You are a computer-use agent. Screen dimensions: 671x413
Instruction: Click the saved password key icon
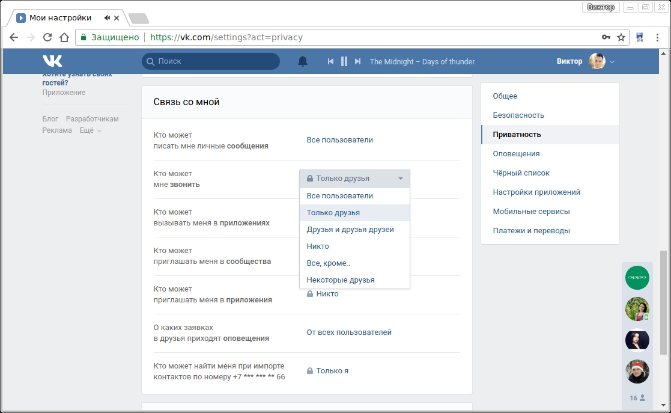click(x=606, y=37)
